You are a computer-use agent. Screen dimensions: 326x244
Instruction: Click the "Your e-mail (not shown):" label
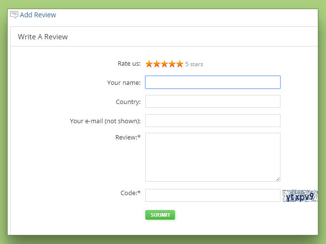pos(105,121)
